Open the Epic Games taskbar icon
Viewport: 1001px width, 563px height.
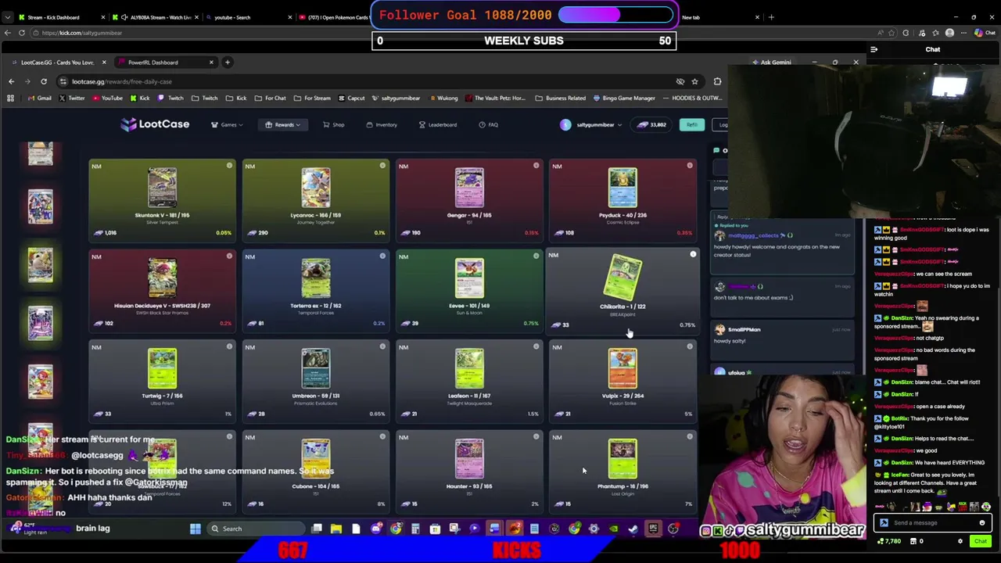point(653,529)
